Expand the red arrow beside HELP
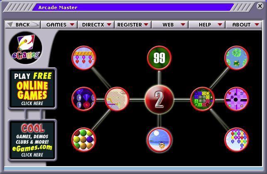The height and width of the screenshot is (174, 267). tap(220, 25)
